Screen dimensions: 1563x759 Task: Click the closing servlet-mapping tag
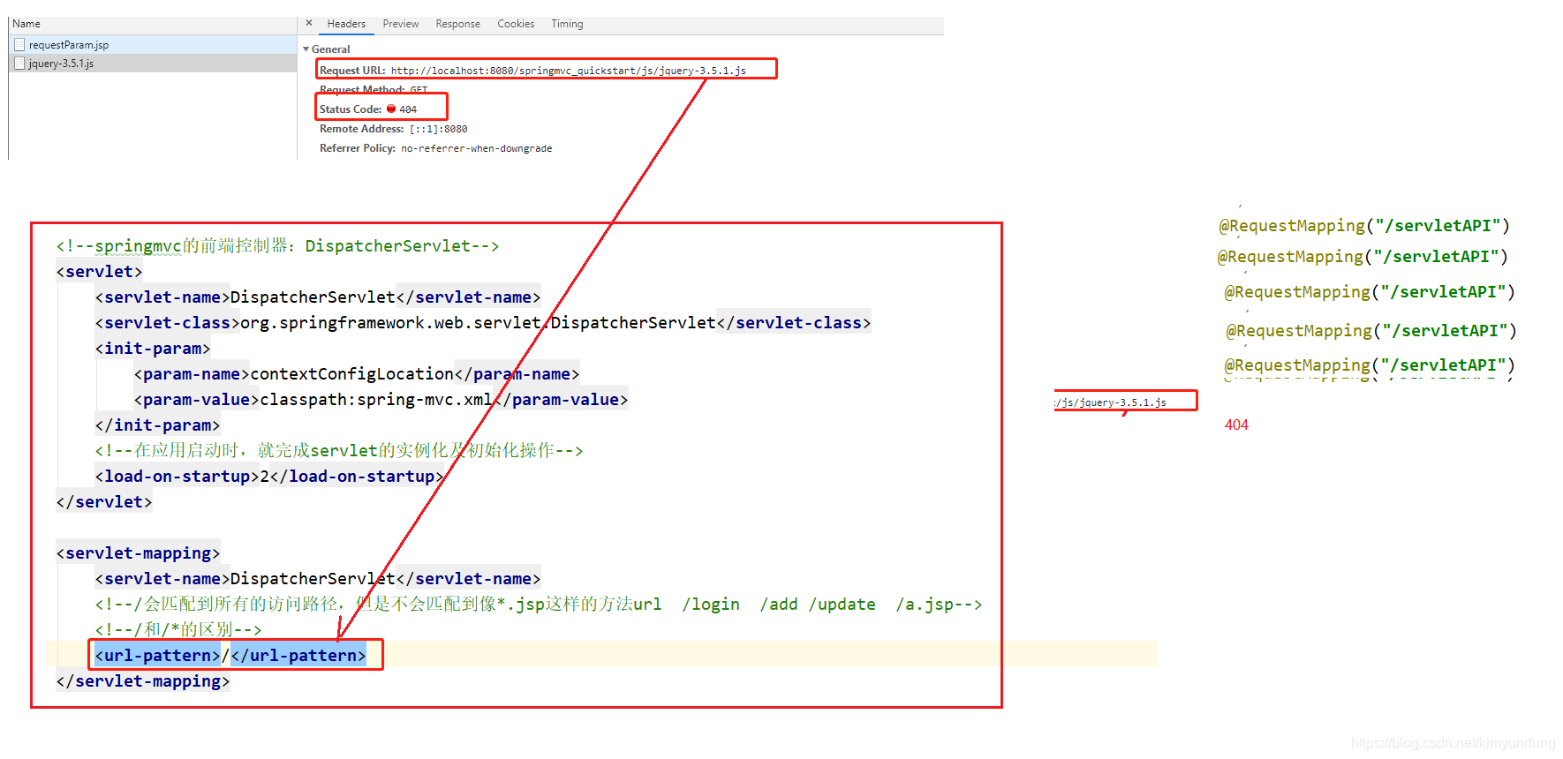click(143, 681)
